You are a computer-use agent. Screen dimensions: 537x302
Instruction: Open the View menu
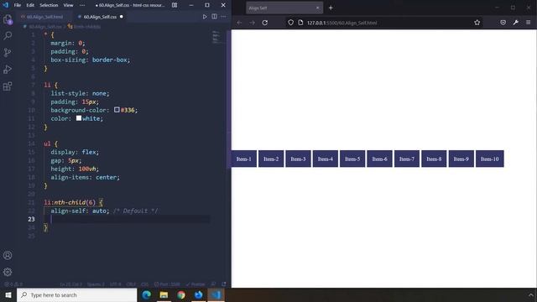pyautogui.click(x=68, y=5)
